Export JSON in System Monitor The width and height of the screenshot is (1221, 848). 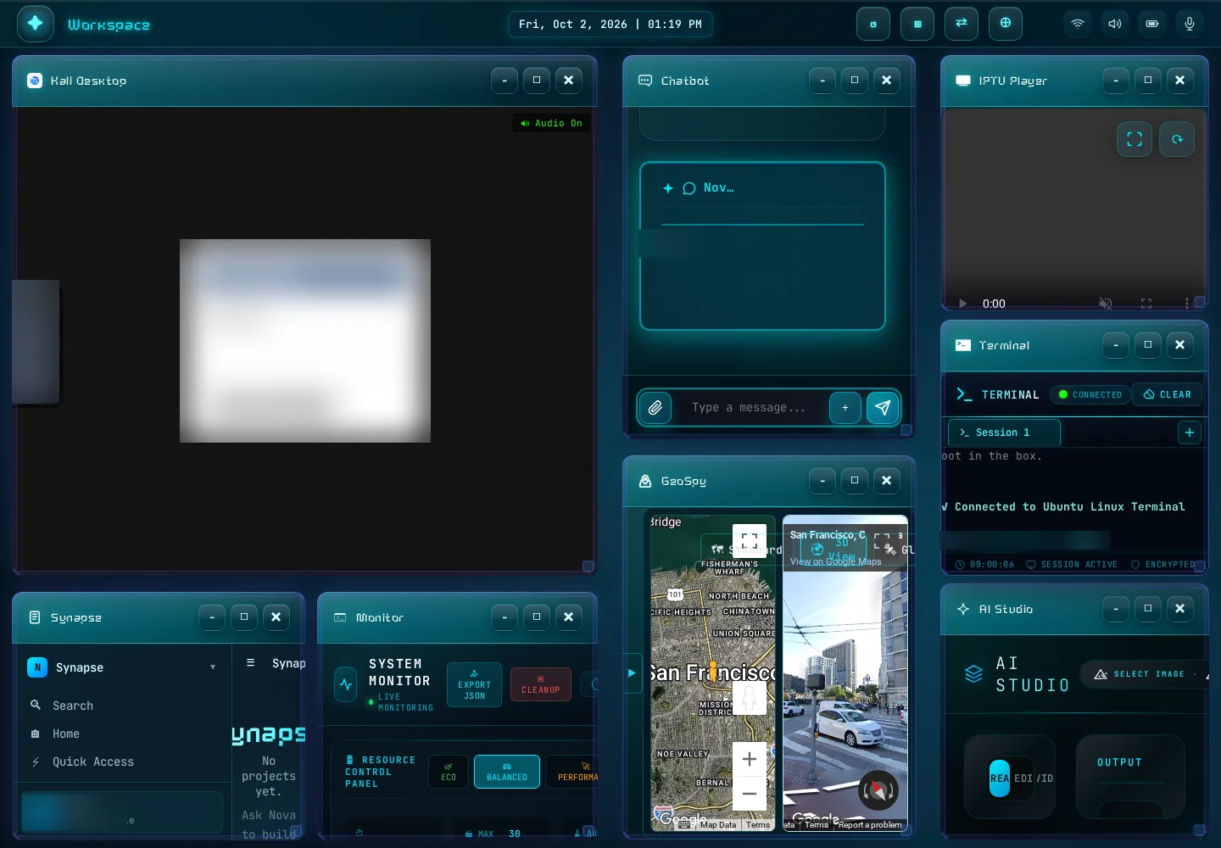(474, 685)
